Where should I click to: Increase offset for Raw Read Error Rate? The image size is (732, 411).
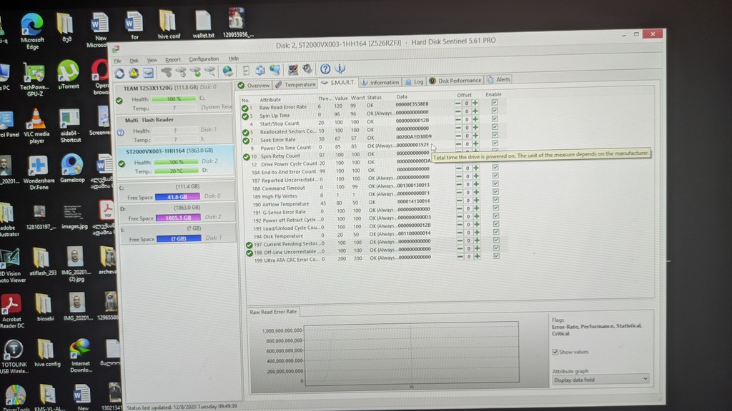(x=475, y=103)
